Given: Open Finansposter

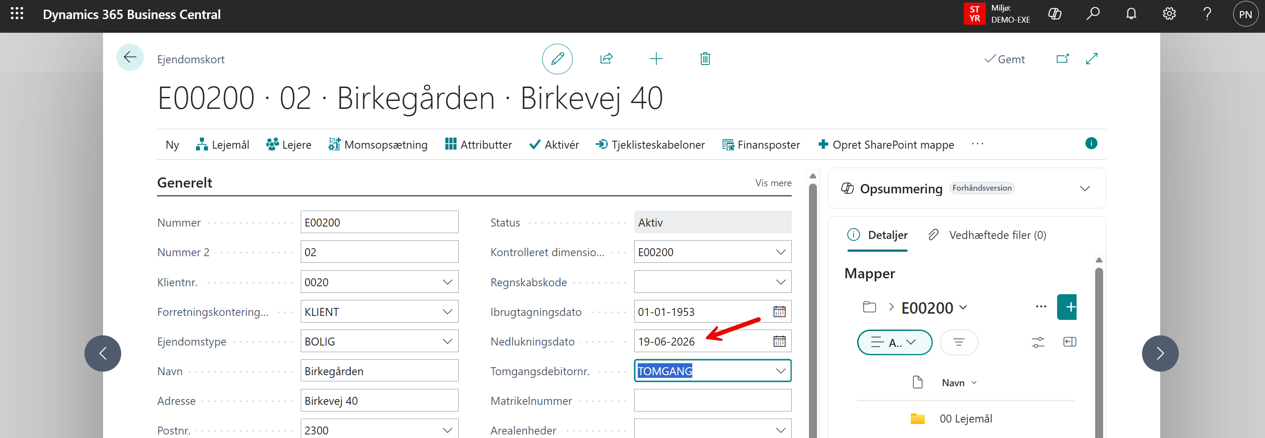Looking at the screenshot, I should click(x=761, y=145).
